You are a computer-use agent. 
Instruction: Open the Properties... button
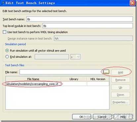[x=120, y=102]
